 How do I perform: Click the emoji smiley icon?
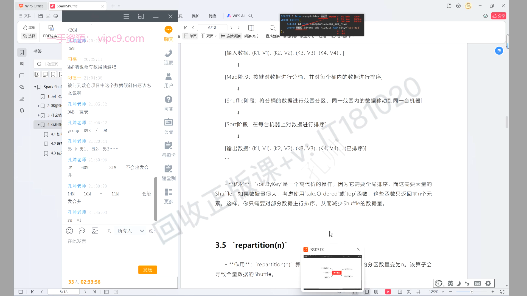click(x=69, y=231)
